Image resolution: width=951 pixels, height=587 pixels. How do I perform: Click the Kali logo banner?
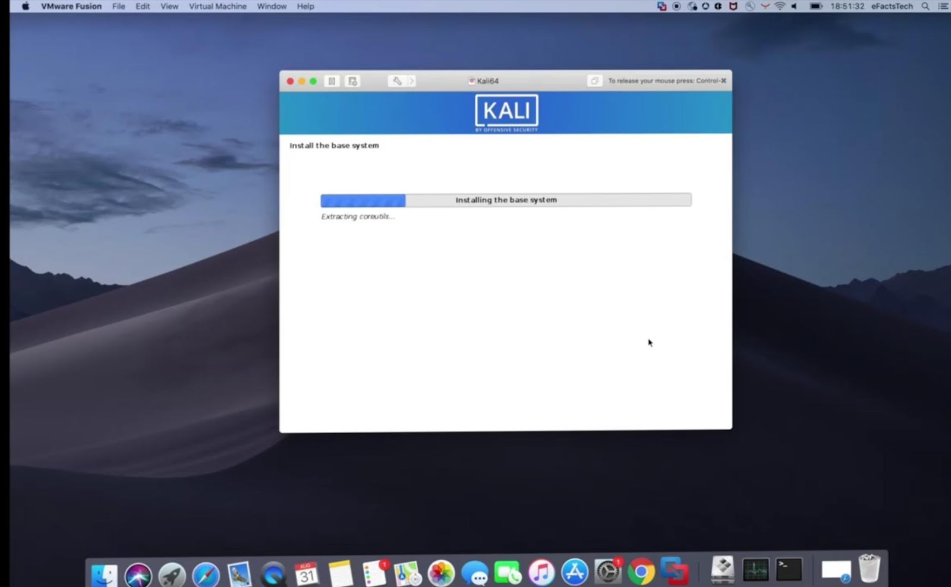coord(506,112)
